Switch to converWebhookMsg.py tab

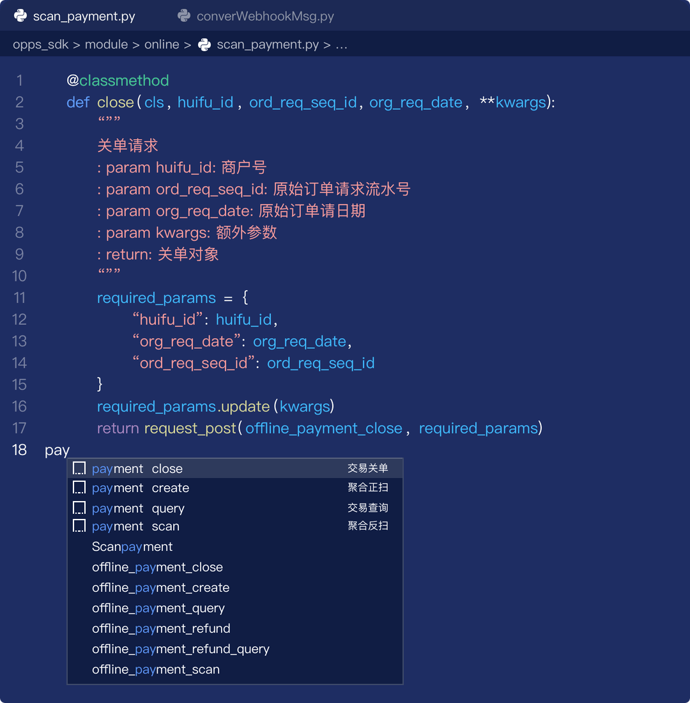(x=264, y=17)
